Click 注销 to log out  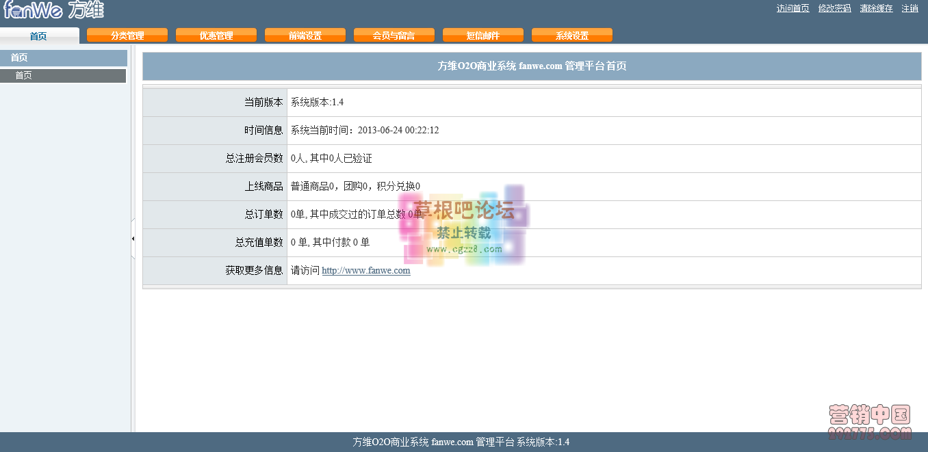(910, 8)
